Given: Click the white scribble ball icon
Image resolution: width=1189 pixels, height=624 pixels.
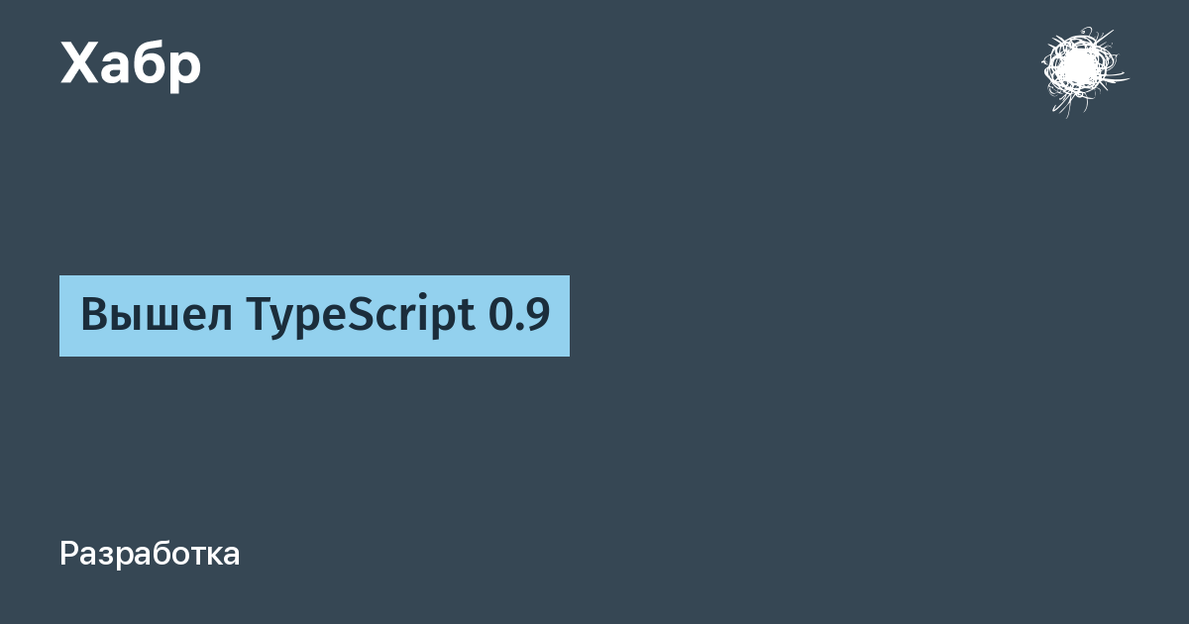Looking at the screenshot, I should pyautogui.click(x=1084, y=70).
